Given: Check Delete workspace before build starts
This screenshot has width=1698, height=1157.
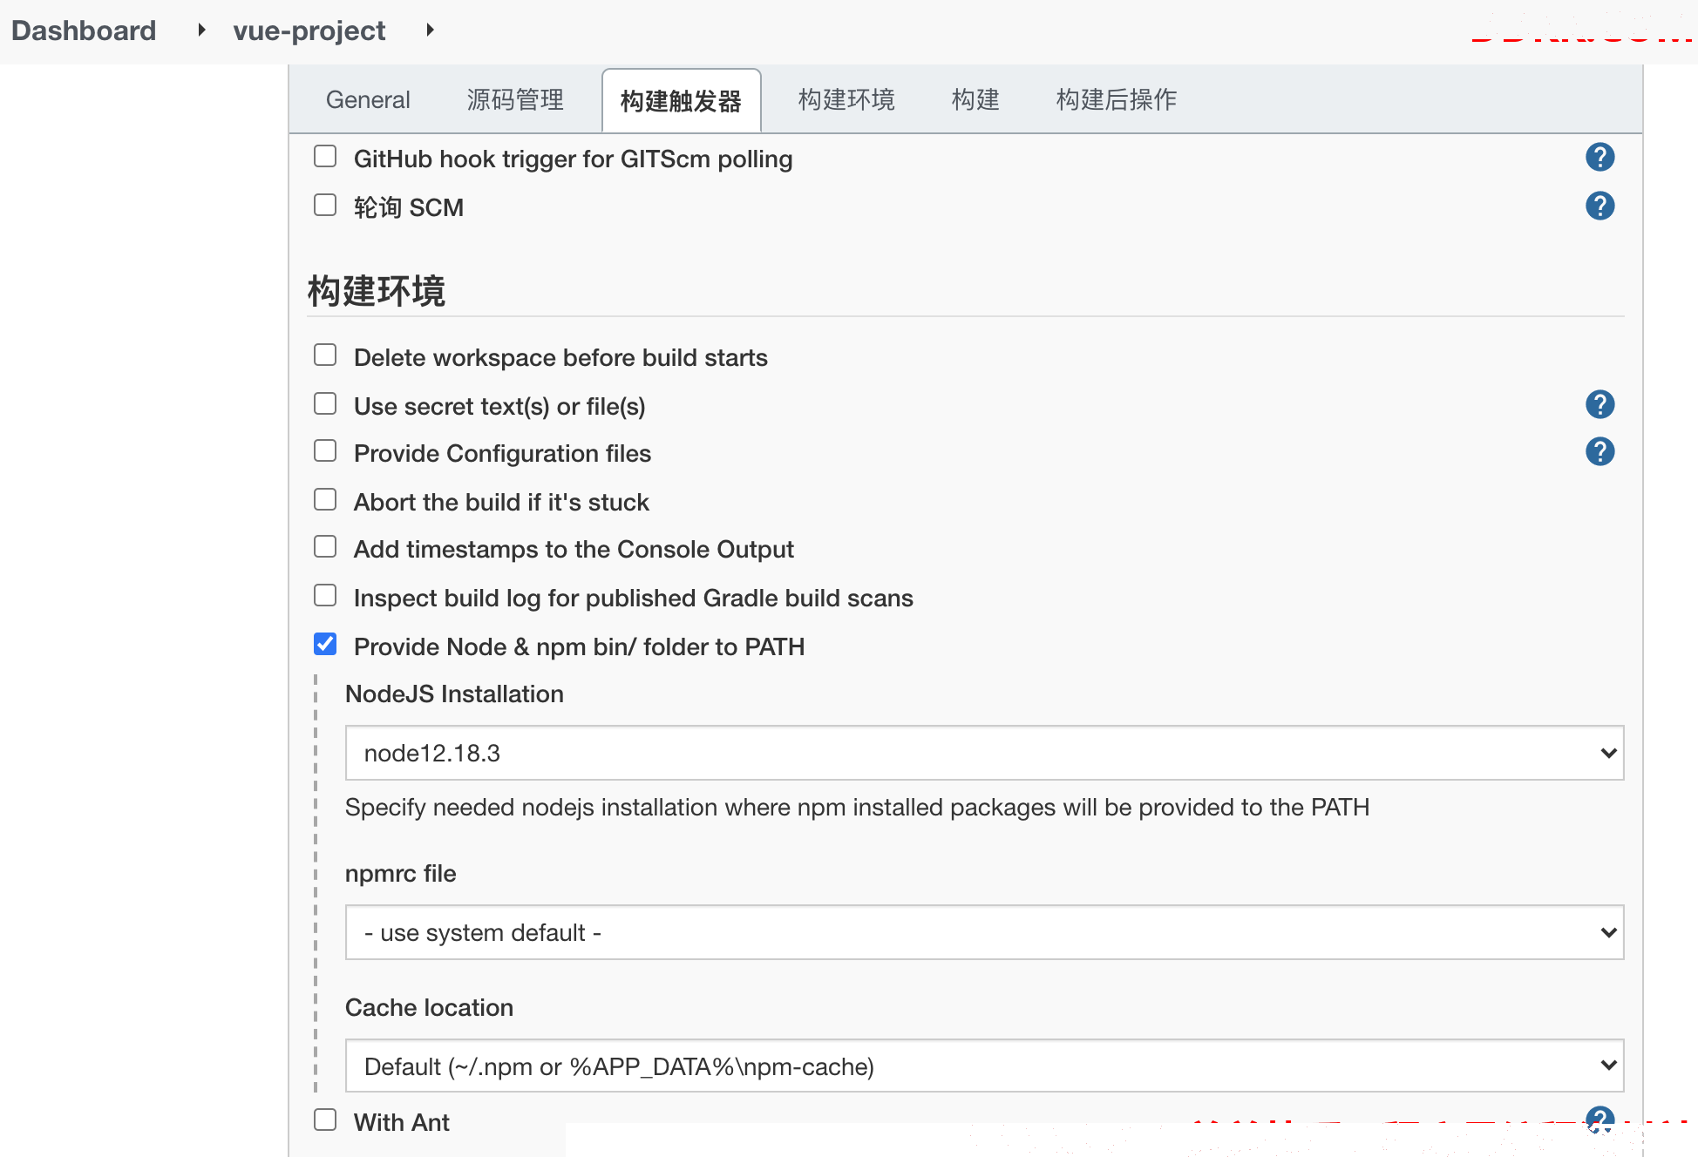Looking at the screenshot, I should tap(325, 355).
